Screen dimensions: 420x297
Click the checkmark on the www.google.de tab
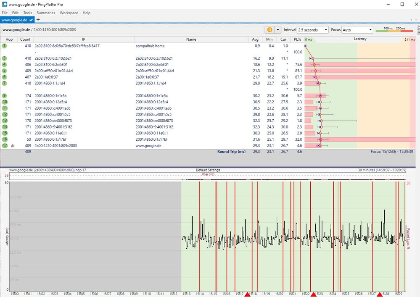point(31,20)
